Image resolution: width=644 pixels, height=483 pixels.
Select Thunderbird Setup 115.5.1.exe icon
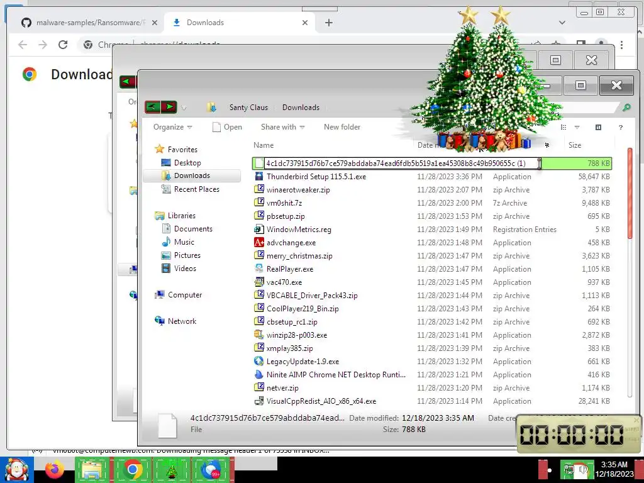click(259, 177)
